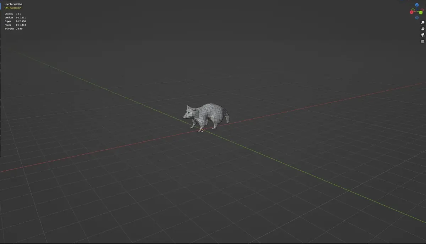Click the "(24) Racoon LP" object label
Viewport: 426px width, 244px height.
[13, 8]
